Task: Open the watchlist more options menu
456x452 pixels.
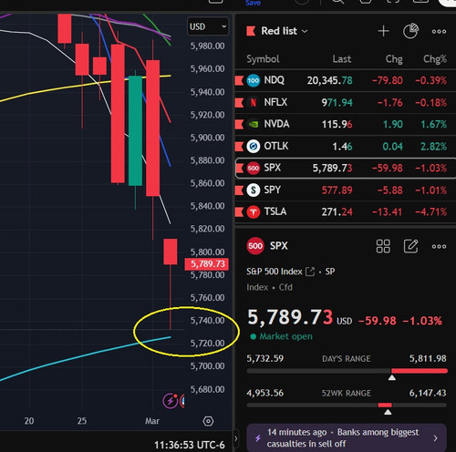Action: pos(439,31)
